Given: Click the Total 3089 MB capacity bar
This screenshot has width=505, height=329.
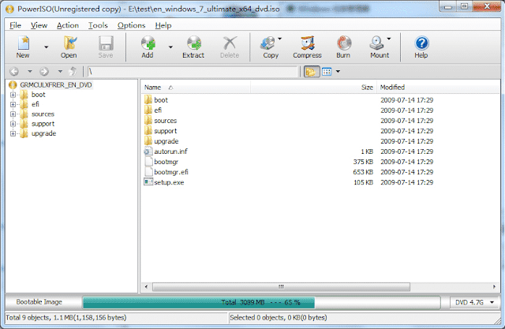Looking at the screenshot, I should pos(261,303).
